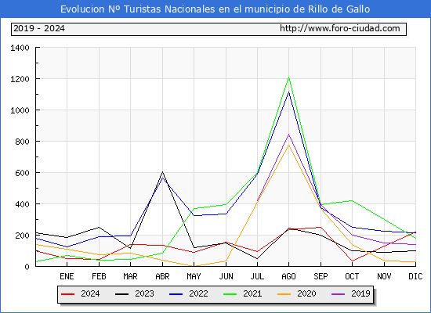Click the red 2024 low point at OCT
Screen dimensions: 431x313
pyautogui.click(x=352, y=261)
